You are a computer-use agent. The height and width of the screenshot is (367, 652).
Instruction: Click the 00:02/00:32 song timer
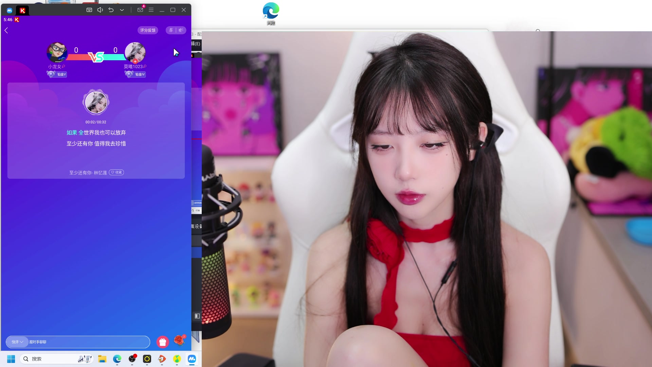point(96,122)
